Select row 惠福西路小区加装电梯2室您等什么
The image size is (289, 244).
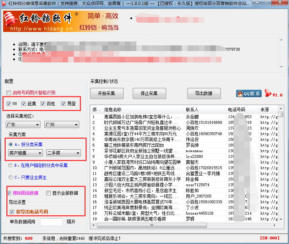pyautogui.click(x=184, y=117)
